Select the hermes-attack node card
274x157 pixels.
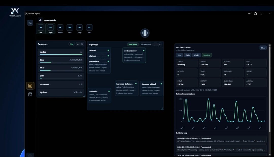(x=152, y=88)
